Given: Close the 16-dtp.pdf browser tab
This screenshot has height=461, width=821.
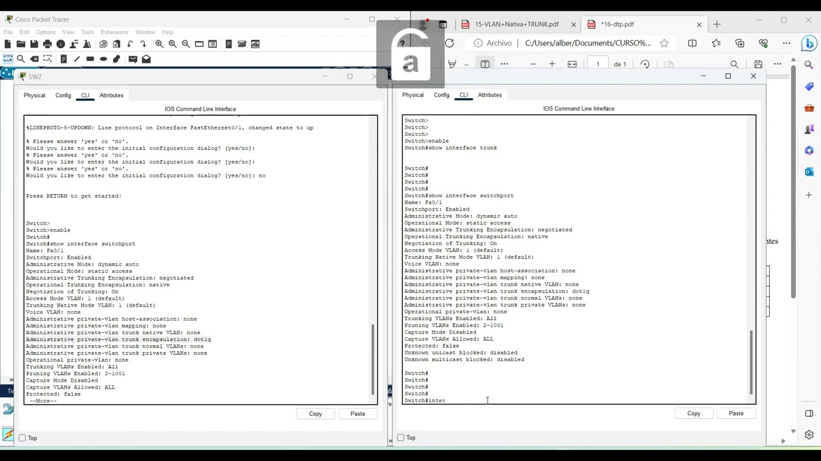Looking at the screenshot, I should coord(700,24).
